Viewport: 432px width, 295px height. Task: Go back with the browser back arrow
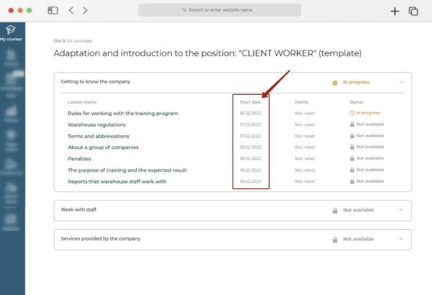(71, 11)
